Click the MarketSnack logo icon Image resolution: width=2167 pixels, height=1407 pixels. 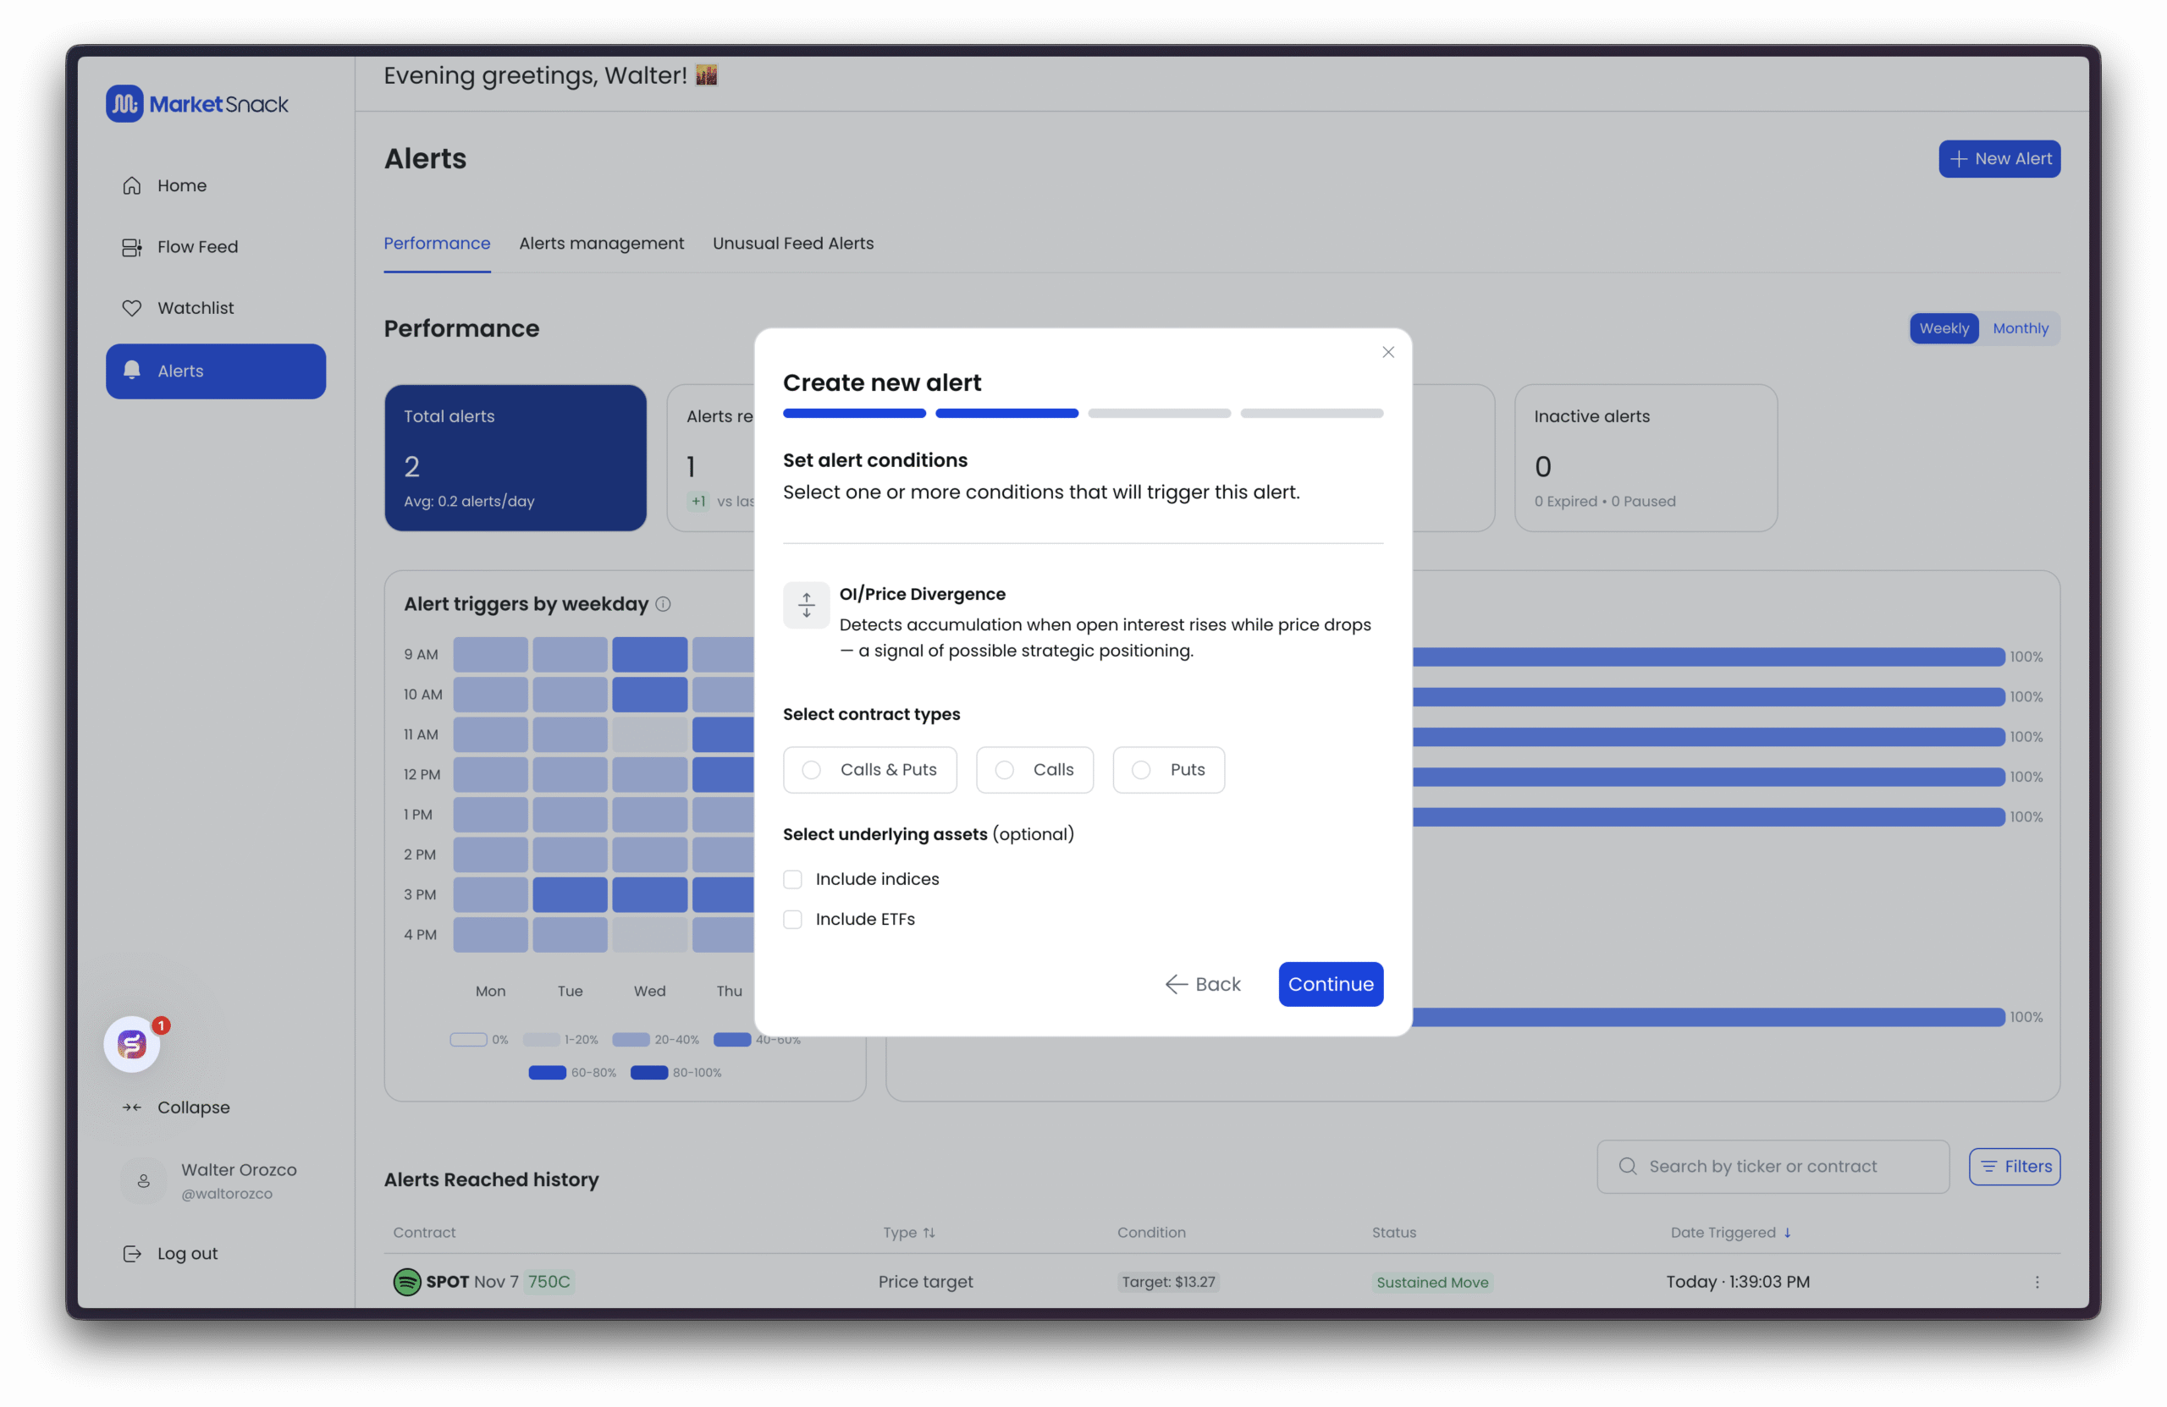pos(124,104)
